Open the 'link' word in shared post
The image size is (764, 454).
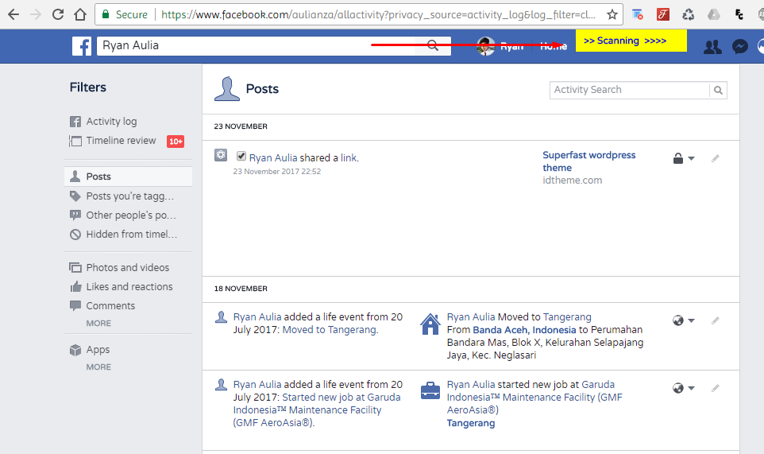coord(349,158)
